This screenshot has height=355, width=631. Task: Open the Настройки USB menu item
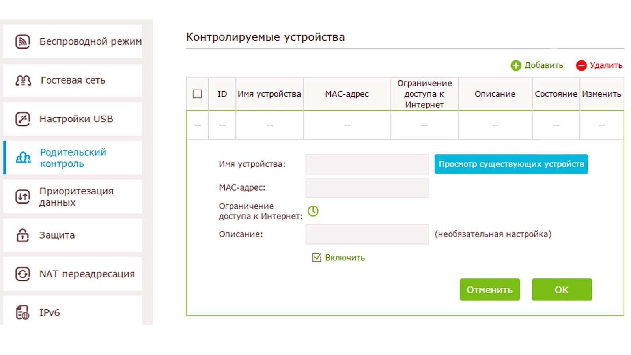73,119
